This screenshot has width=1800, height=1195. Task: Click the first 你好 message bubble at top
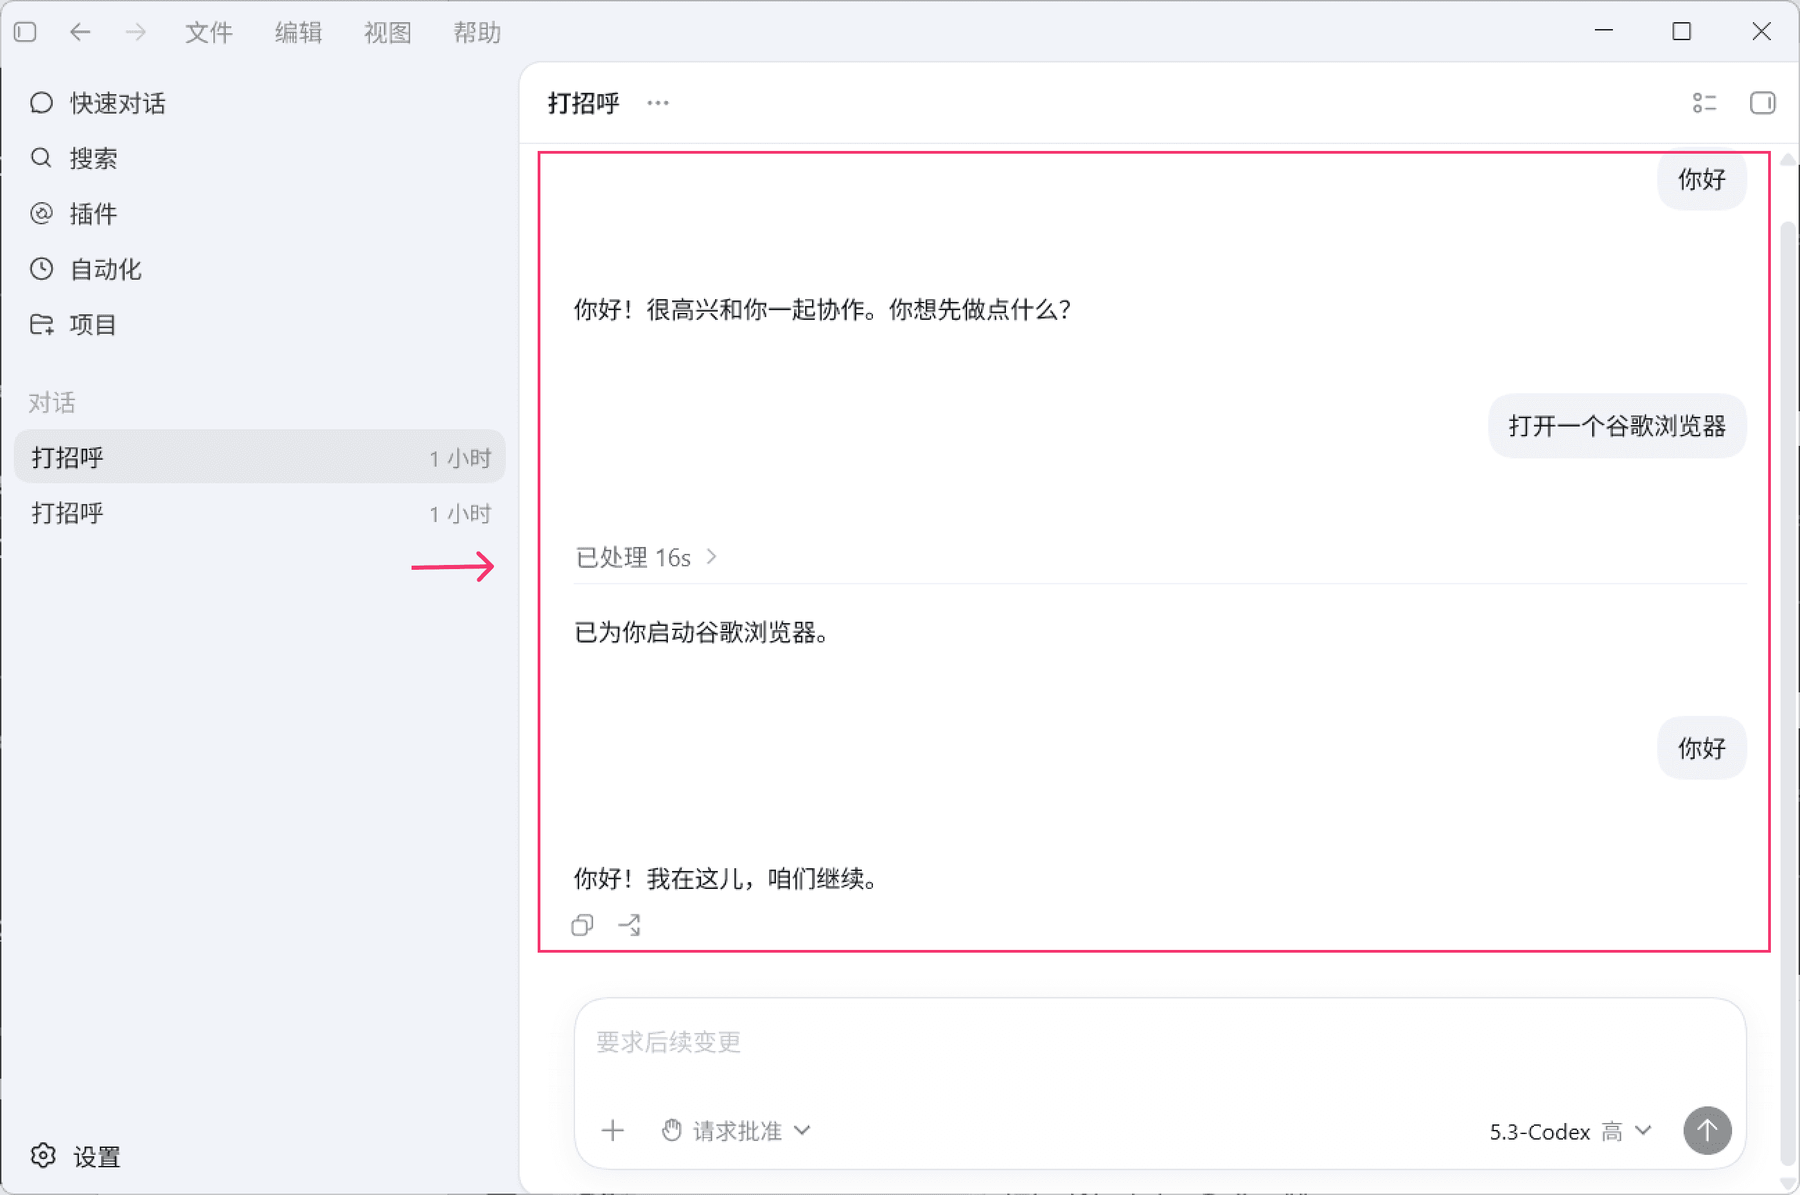pyautogui.click(x=1702, y=180)
